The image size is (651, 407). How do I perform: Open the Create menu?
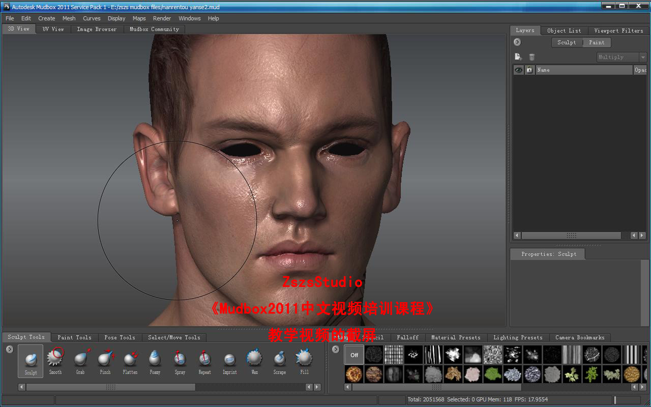(47, 18)
